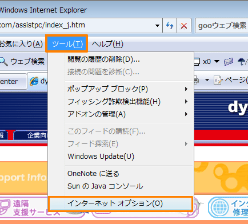Click the refresh arrows icon
This screenshot has height=224, width=248.
[x=170, y=26]
